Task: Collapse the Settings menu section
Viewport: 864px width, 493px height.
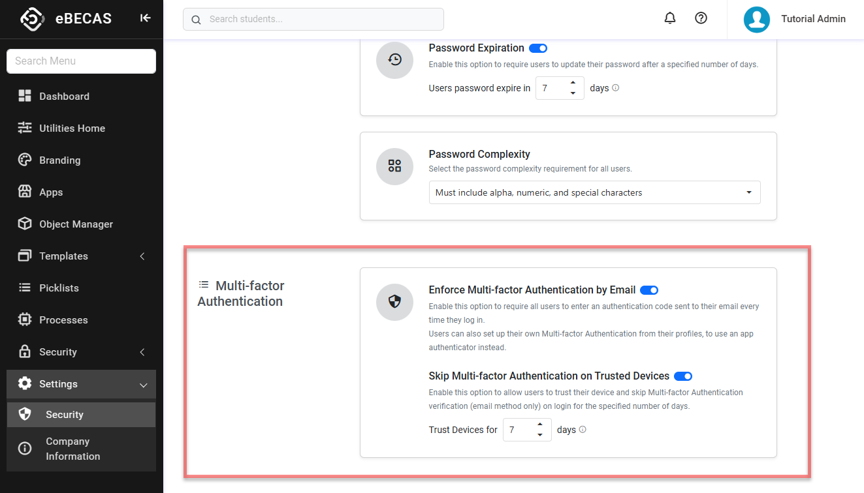Action: coord(143,385)
